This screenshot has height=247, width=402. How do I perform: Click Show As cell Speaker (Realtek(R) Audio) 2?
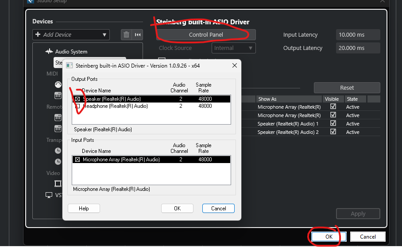(288, 132)
